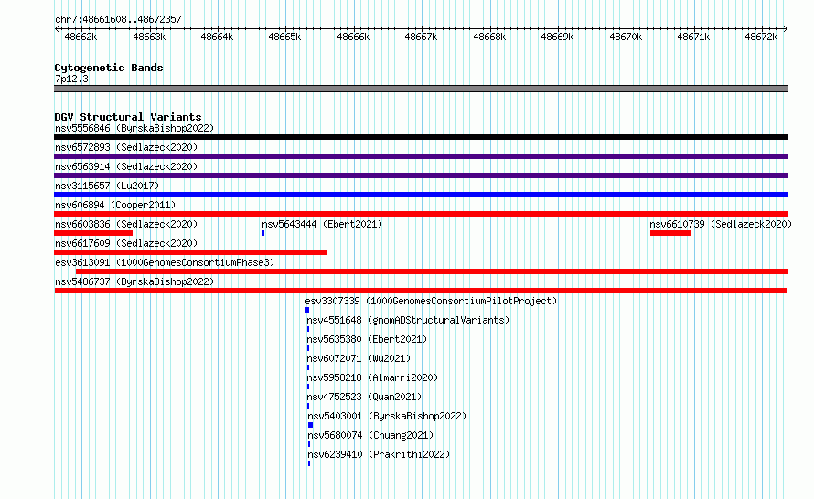Click the blue nsv5680074 marker
Viewport: 814px width, 499px height.
tap(309, 444)
